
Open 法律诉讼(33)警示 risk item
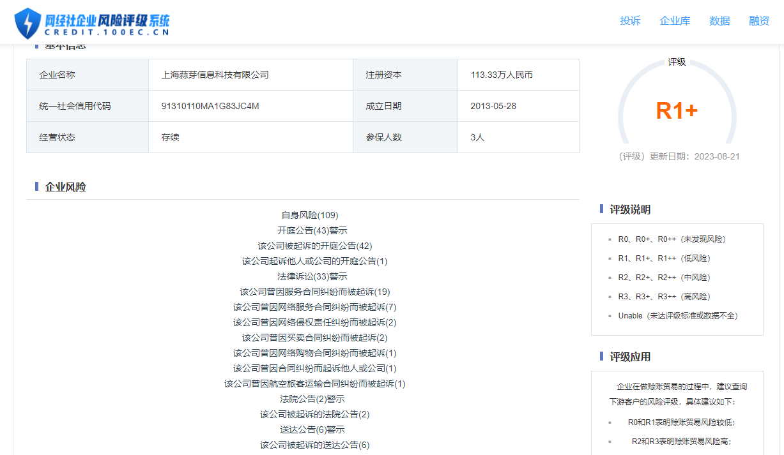point(312,276)
